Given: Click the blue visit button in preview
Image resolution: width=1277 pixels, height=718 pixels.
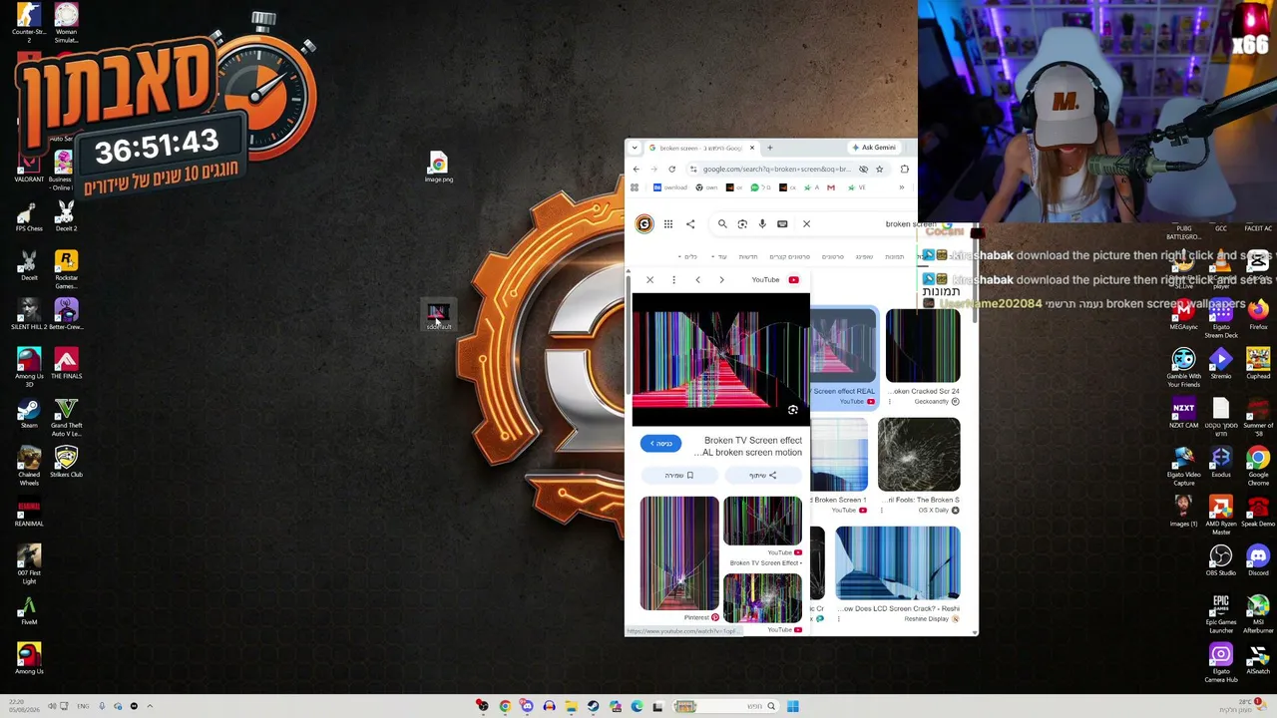Looking at the screenshot, I should pos(660,443).
